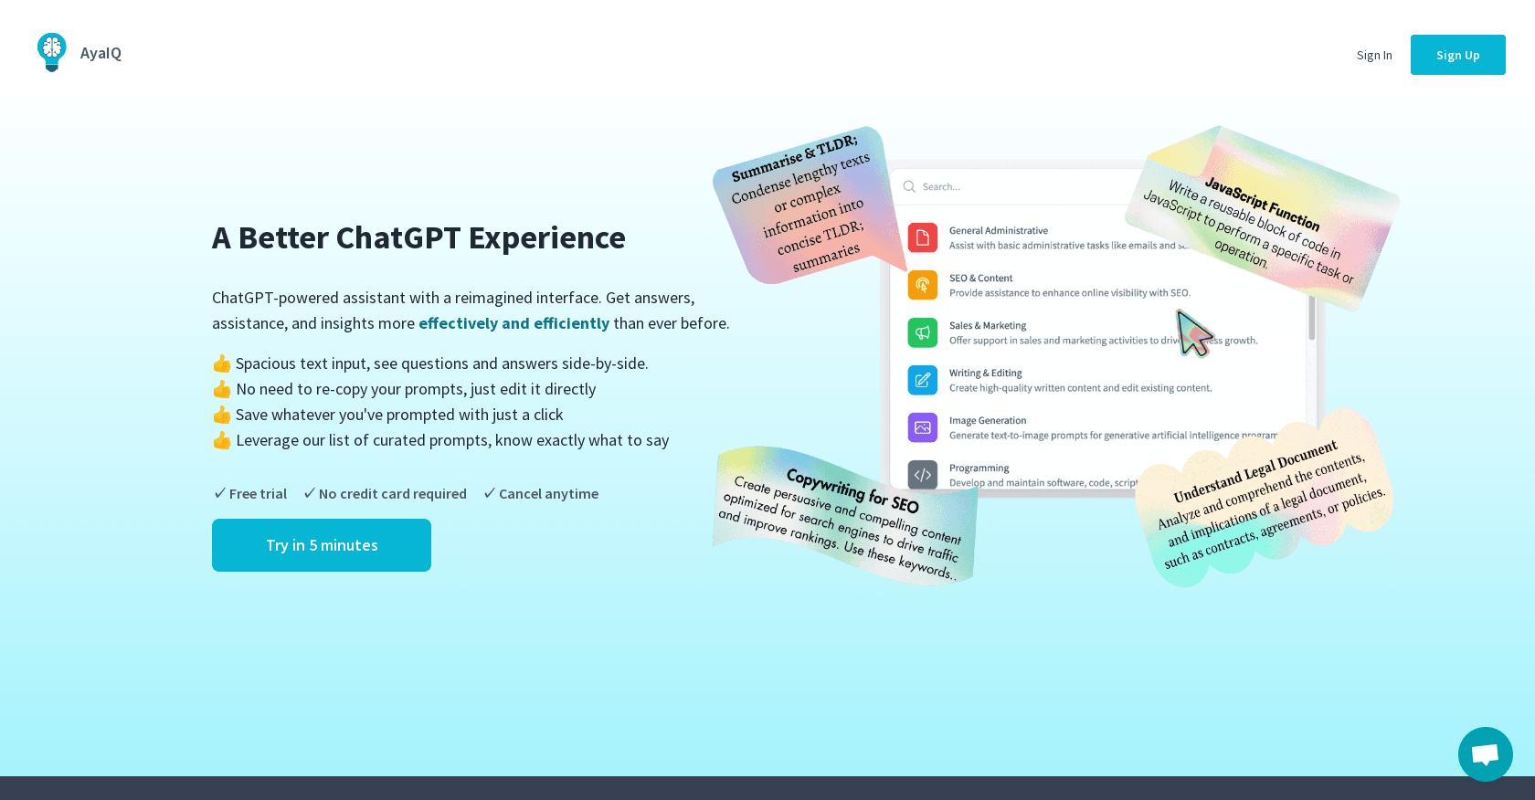Viewport: 1535px width, 800px height.
Task: Click the 'A Better ChatGPT Experience' heading
Action: point(418,237)
